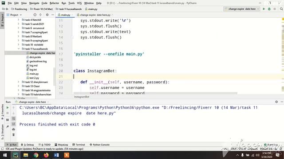
Task: Open Run panel settings gear
Action: [x=276, y=102]
